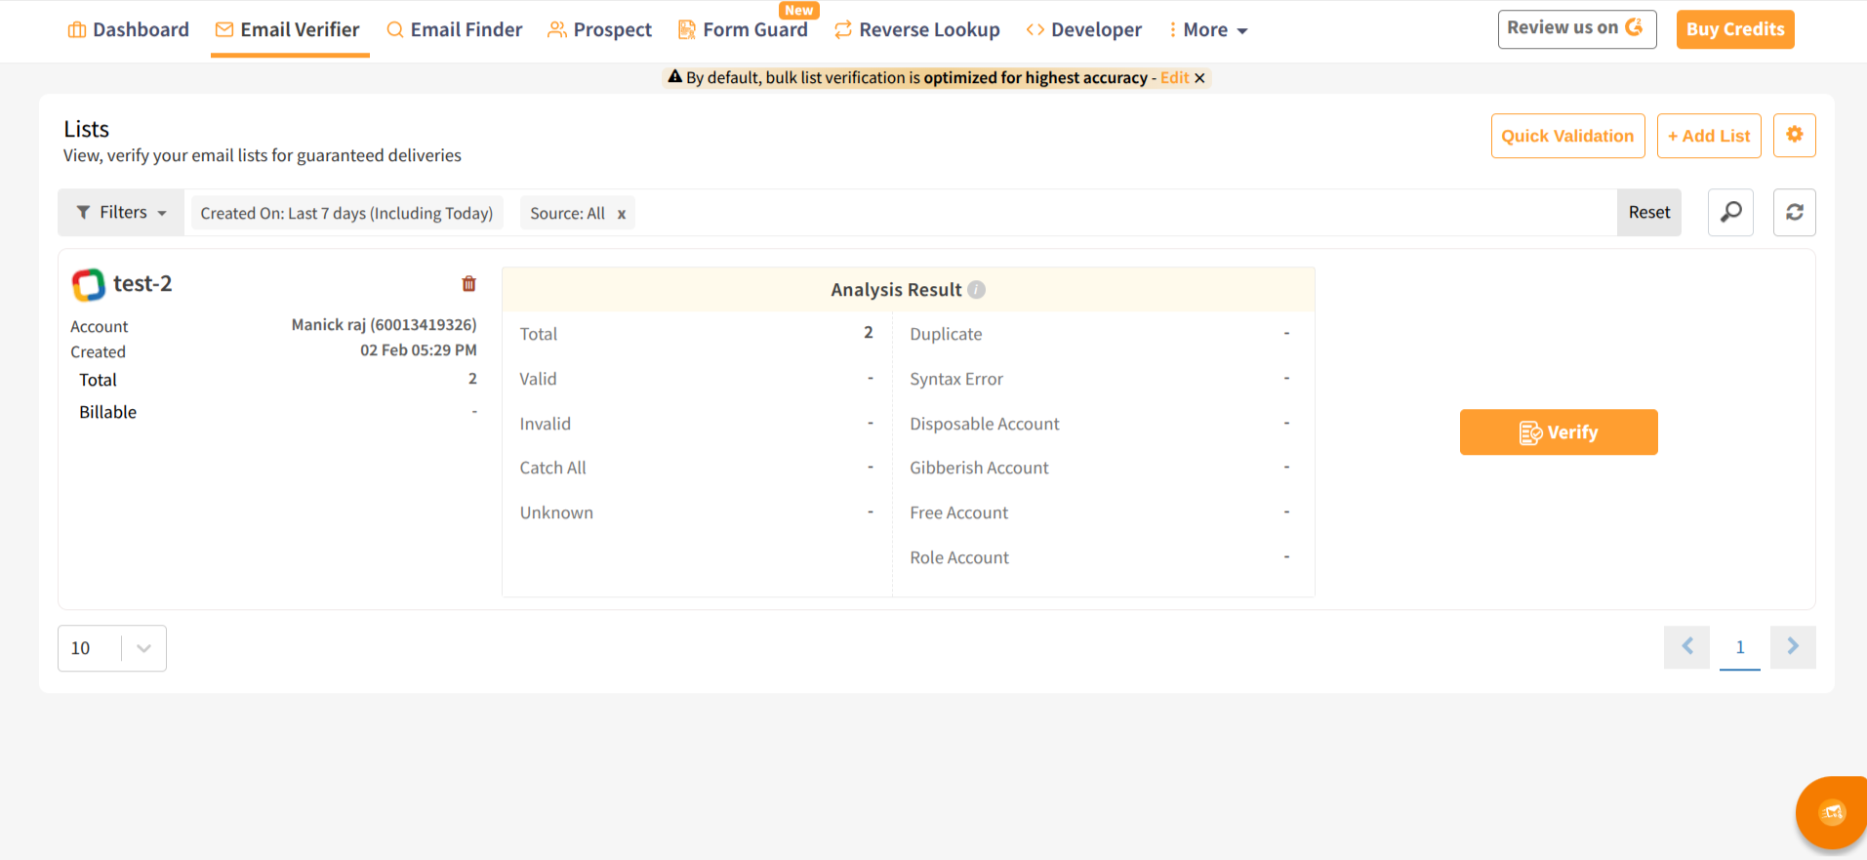The image size is (1867, 860).
Task: Open search with magnifier icon
Action: tap(1730, 213)
